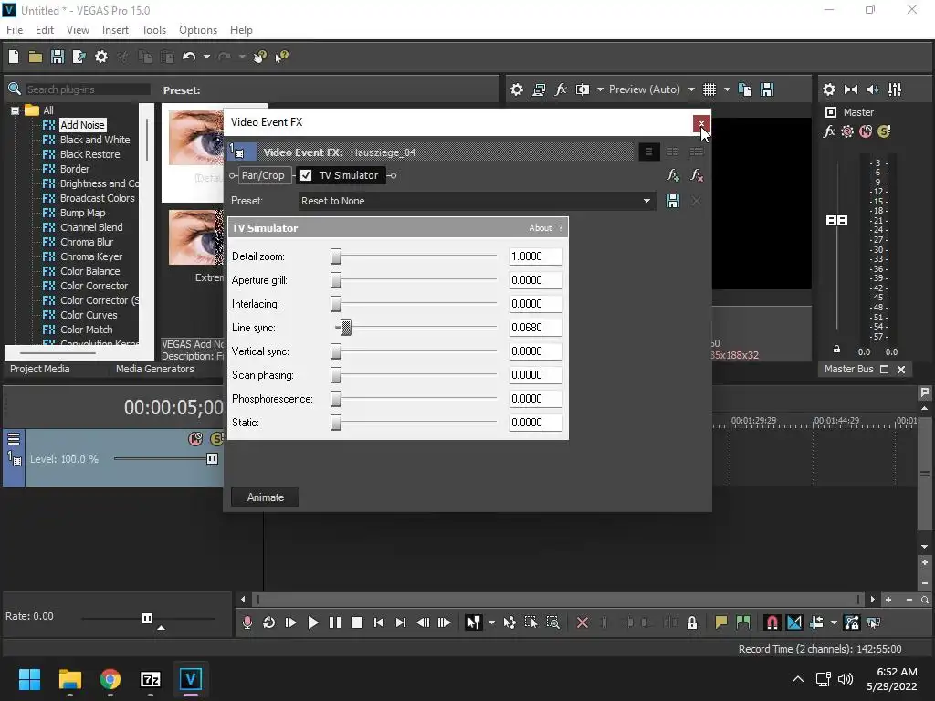The image size is (935, 701).
Task: Save the TV Simulator preset
Action: (x=673, y=201)
